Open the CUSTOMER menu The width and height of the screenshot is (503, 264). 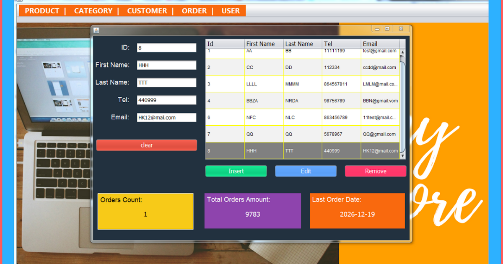[x=147, y=11]
